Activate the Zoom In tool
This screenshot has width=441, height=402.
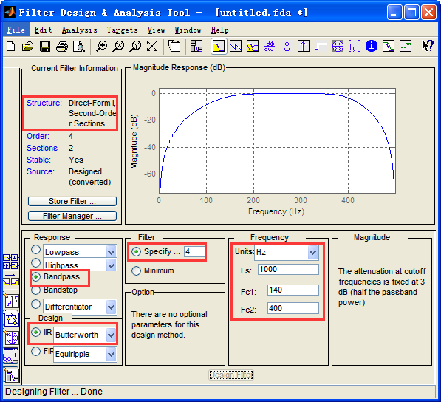coord(101,46)
